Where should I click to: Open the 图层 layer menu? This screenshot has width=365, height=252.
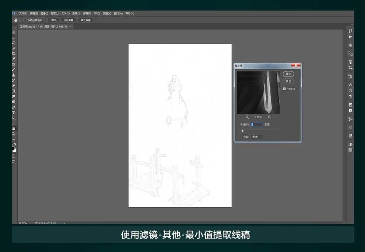54,13
